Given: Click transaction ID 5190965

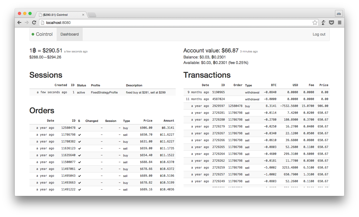Looking at the screenshot, I should click(x=219, y=92).
